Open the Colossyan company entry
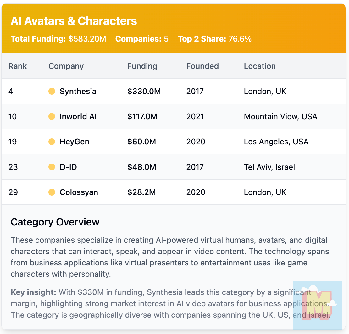The height and width of the screenshot is (334, 349). [79, 192]
